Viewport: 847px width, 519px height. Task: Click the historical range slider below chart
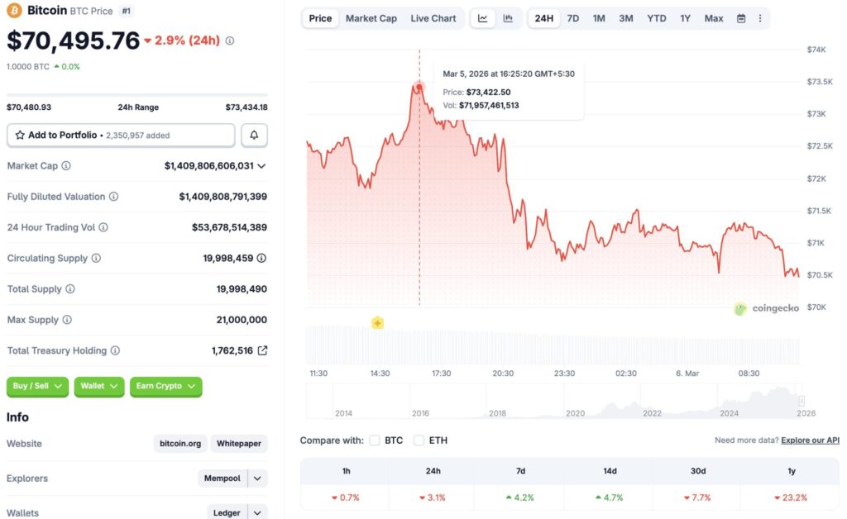(553, 402)
